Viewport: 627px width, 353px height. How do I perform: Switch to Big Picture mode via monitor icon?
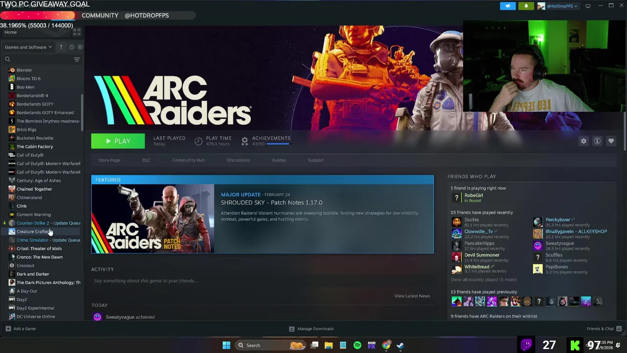coord(588,6)
